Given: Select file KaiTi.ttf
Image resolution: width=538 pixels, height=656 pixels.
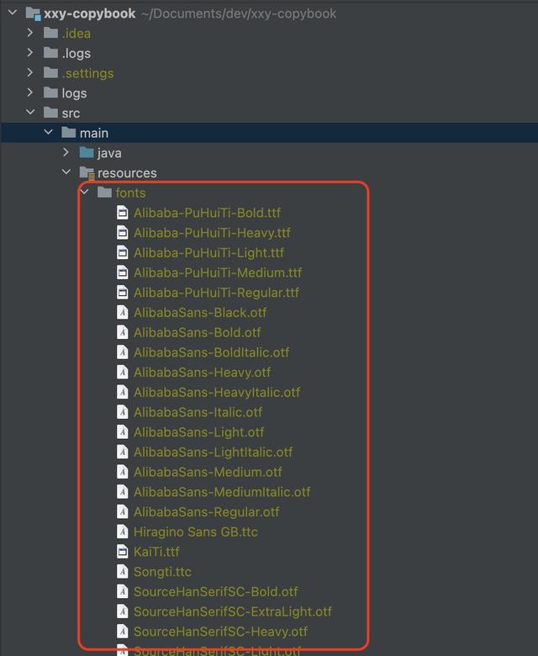Looking at the screenshot, I should coord(156,552).
